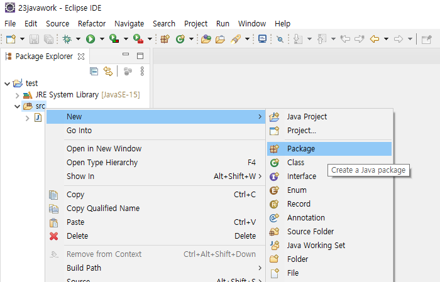The image size is (440, 282).
Task: Select Go Into context menu entry
Action: 156,131
